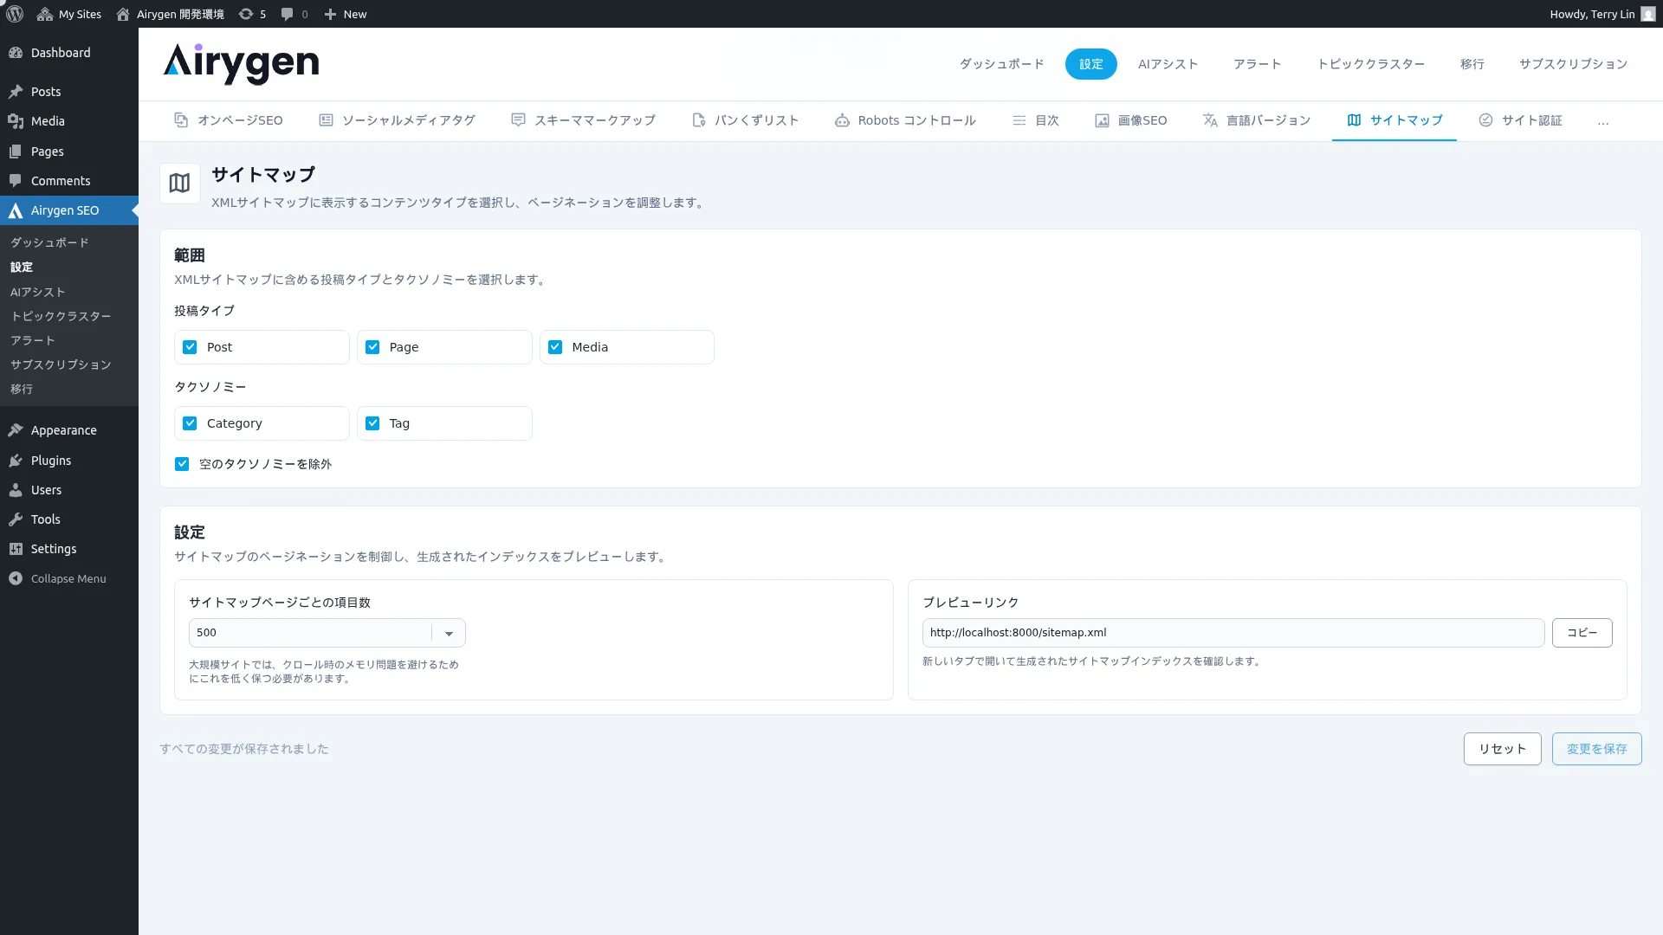Click the Airygen SEO logo icon in sidebar

point(16,210)
